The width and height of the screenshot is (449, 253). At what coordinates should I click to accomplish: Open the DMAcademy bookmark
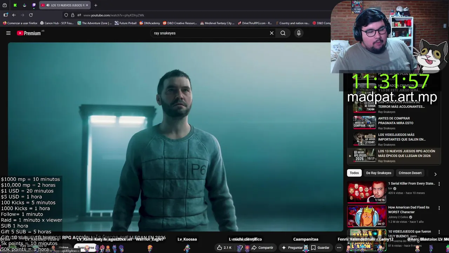click(149, 23)
